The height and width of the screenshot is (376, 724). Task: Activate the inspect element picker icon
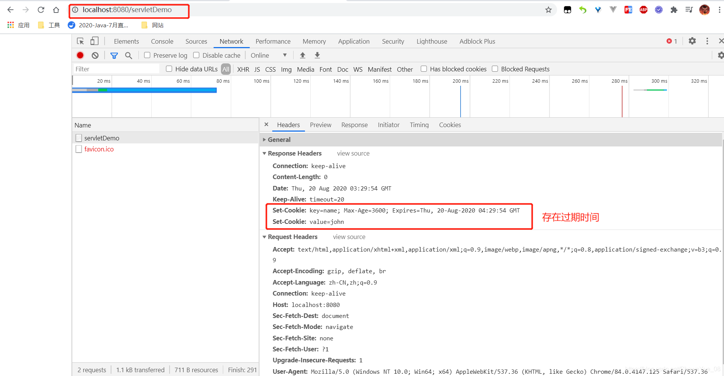80,41
